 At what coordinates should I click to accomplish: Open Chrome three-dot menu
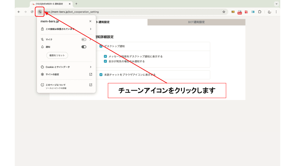(276, 12)
